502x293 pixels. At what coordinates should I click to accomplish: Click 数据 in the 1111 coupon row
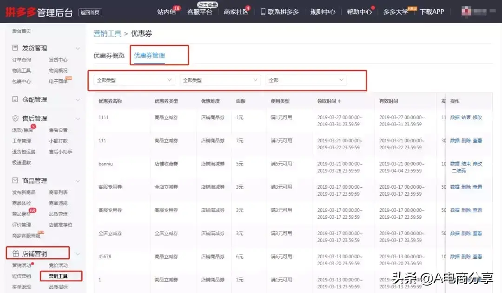(x=455, y=117)
